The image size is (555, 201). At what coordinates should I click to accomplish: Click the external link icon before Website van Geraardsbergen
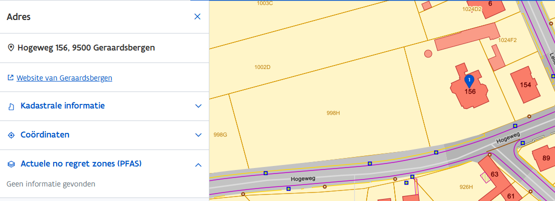[x=11, y=77]
